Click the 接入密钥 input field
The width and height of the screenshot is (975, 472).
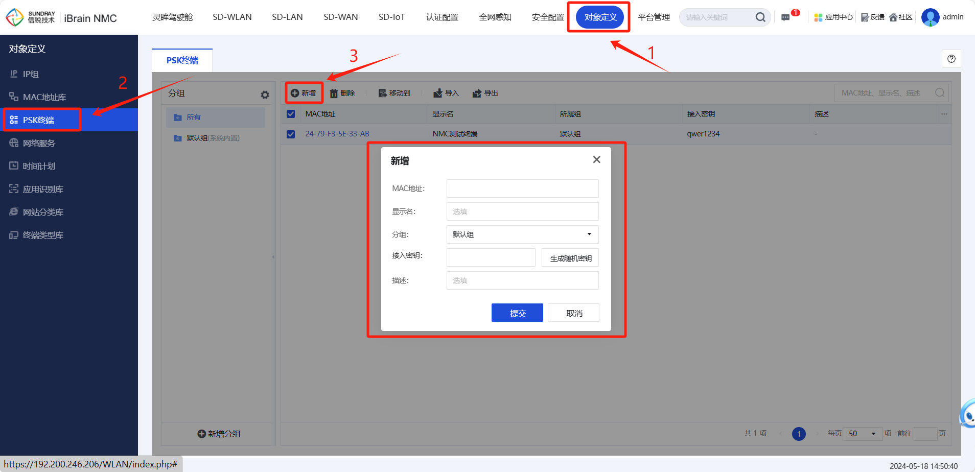491,257
